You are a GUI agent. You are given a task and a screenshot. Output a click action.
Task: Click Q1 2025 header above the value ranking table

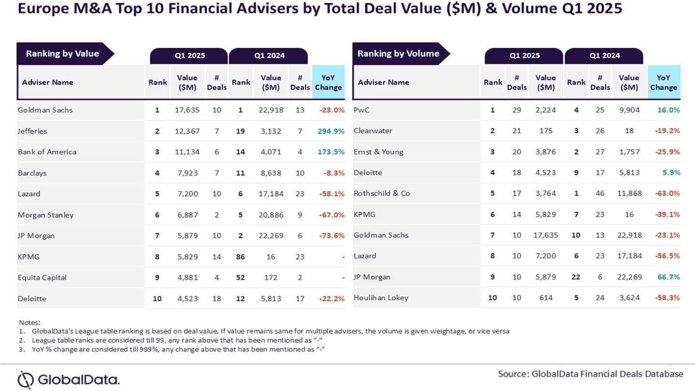point(189,56)
